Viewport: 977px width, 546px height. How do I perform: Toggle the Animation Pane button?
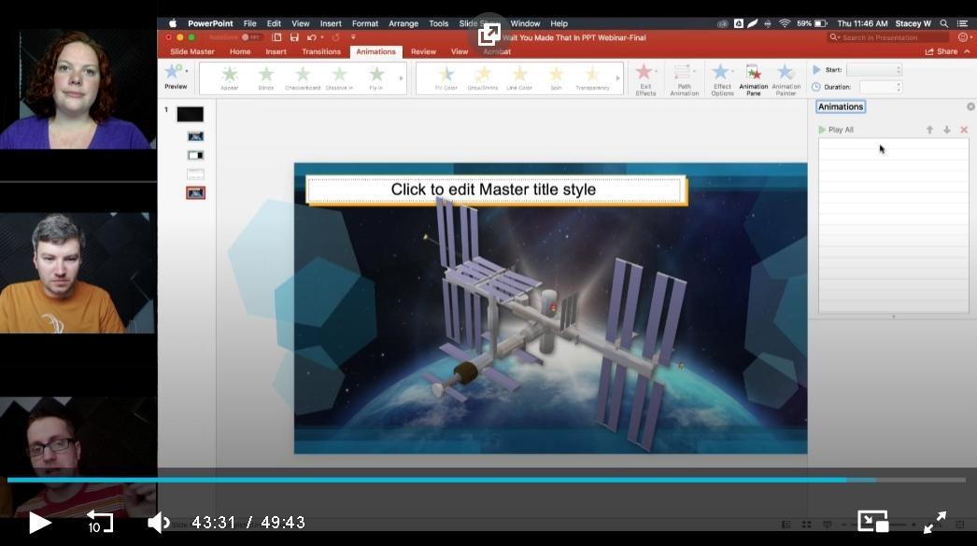tap(754, 79)
